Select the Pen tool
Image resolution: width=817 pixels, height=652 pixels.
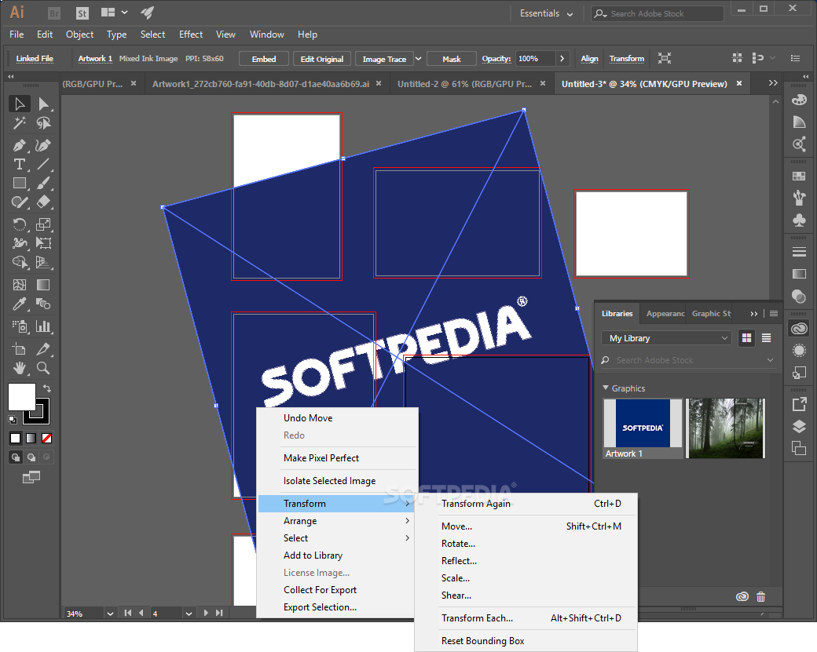tap(20, 145)
